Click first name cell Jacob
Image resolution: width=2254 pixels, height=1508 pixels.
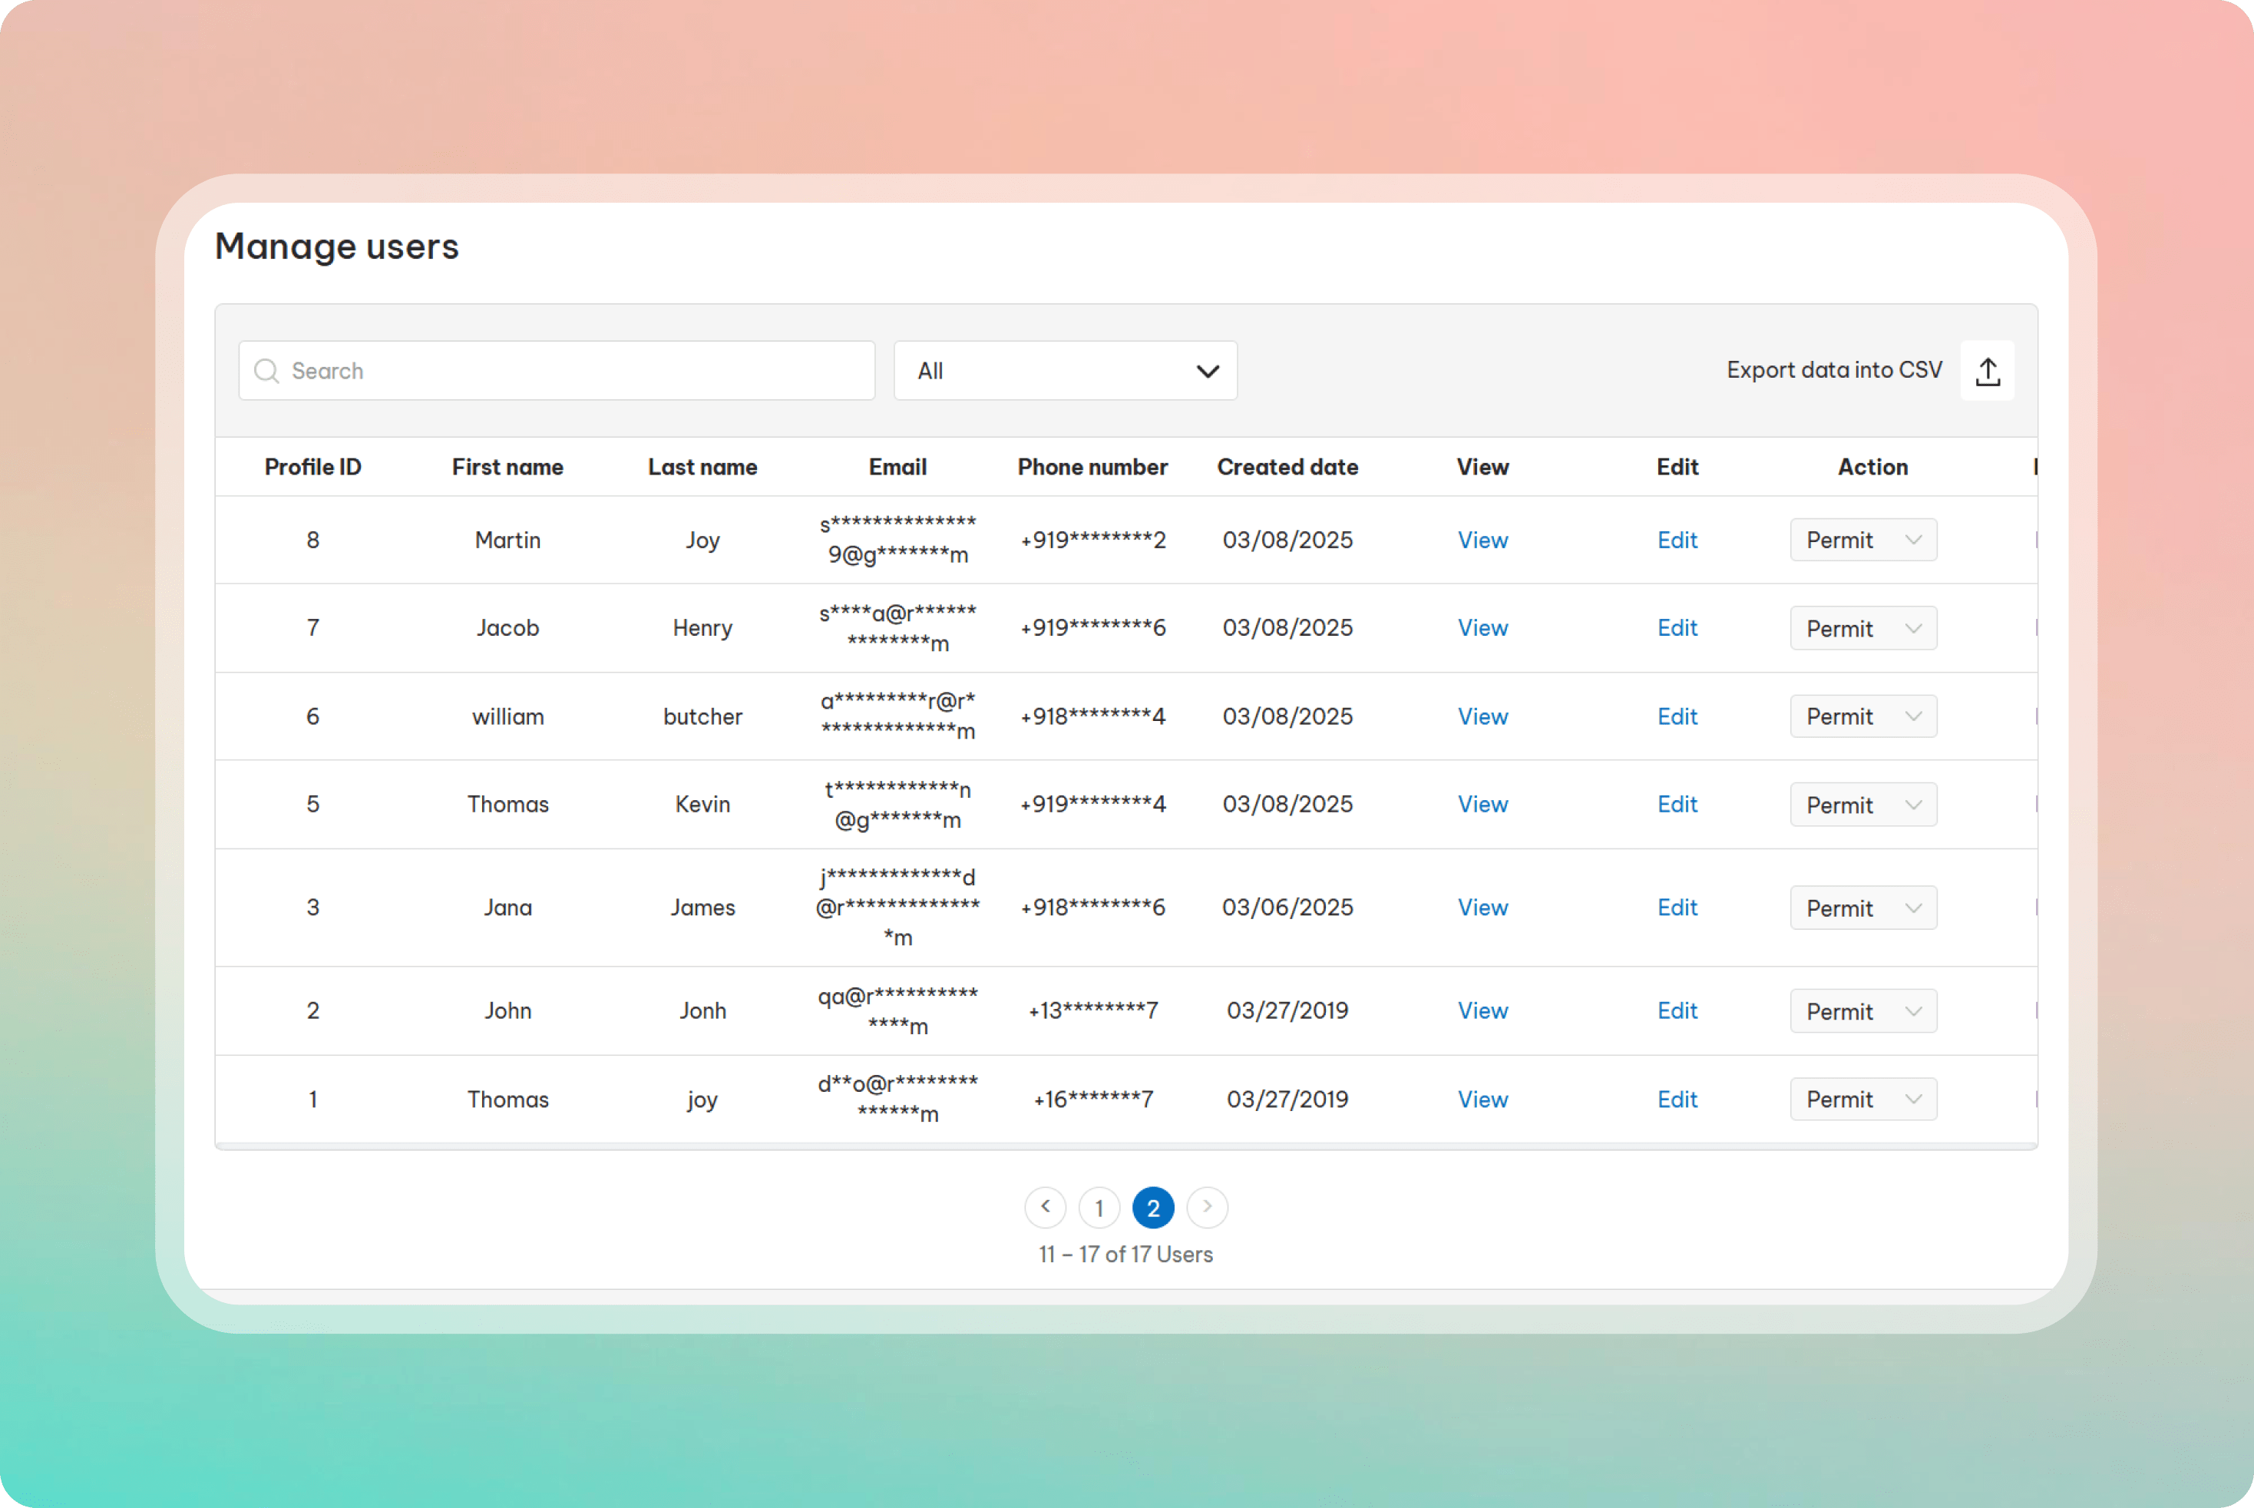pos(507,628)
